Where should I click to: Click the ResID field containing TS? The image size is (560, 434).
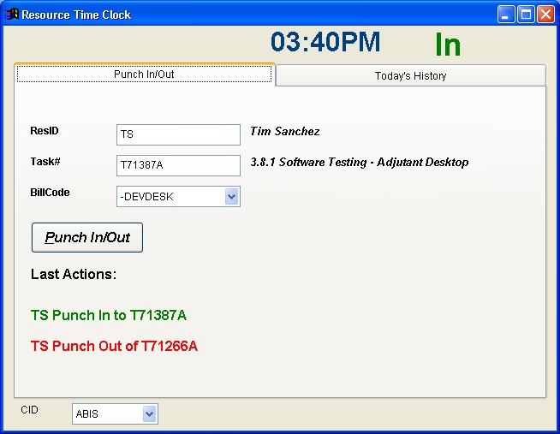(x=178, y=135)
